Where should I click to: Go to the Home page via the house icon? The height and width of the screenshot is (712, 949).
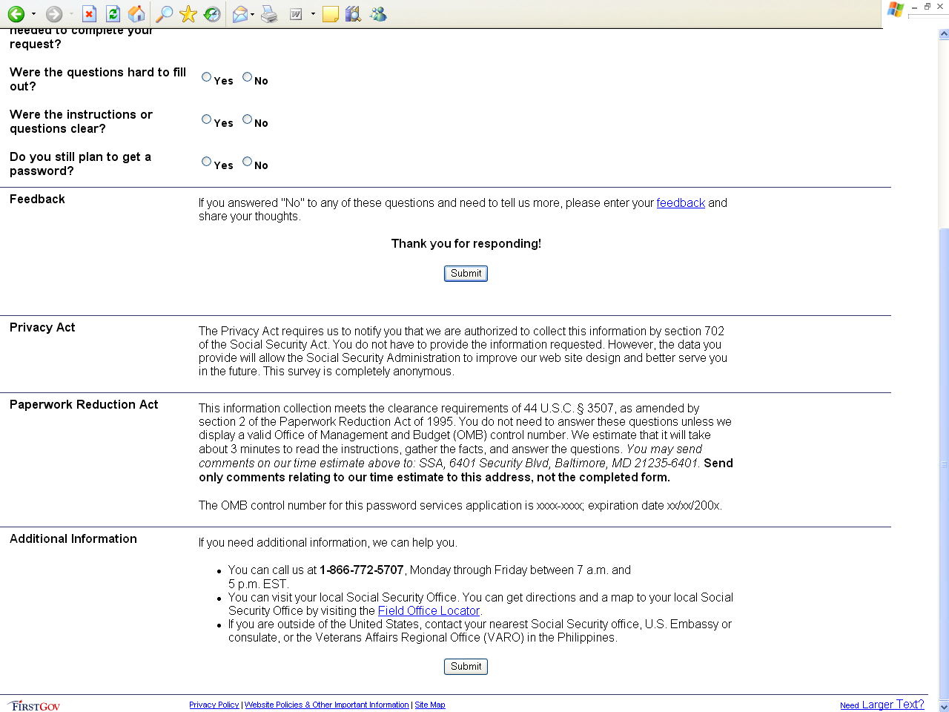[136, 14]
